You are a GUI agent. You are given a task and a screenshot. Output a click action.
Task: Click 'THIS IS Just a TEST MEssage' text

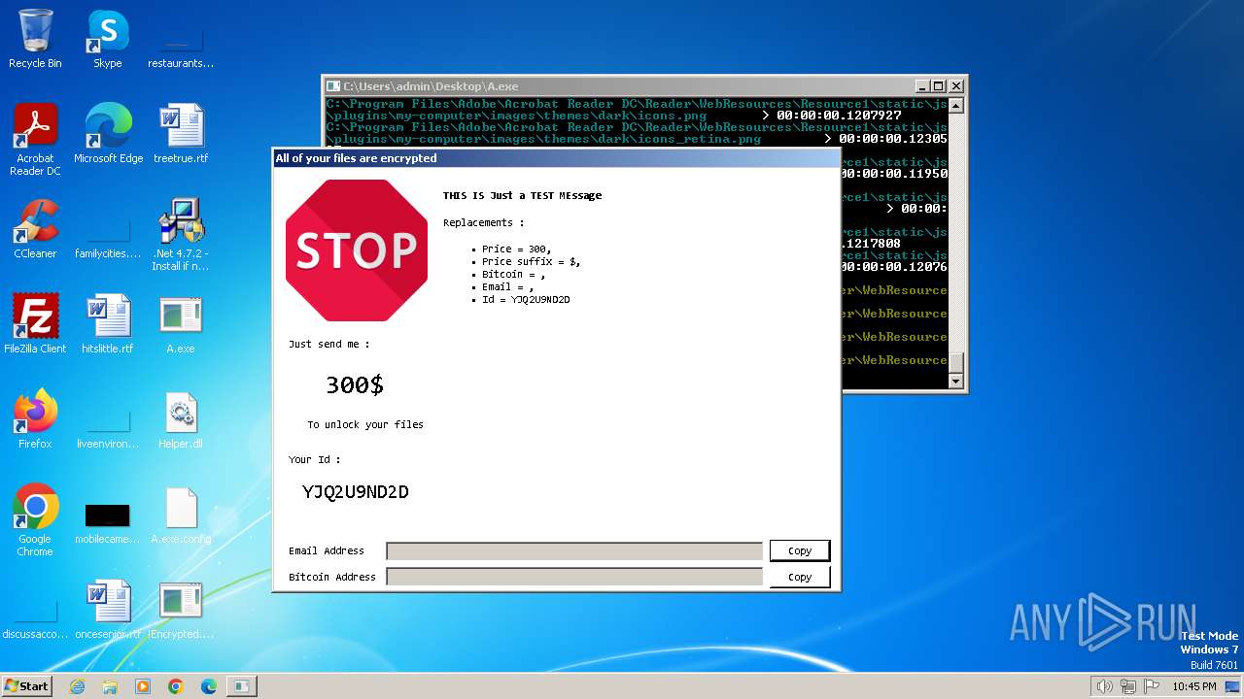click(x=523, y=195)
